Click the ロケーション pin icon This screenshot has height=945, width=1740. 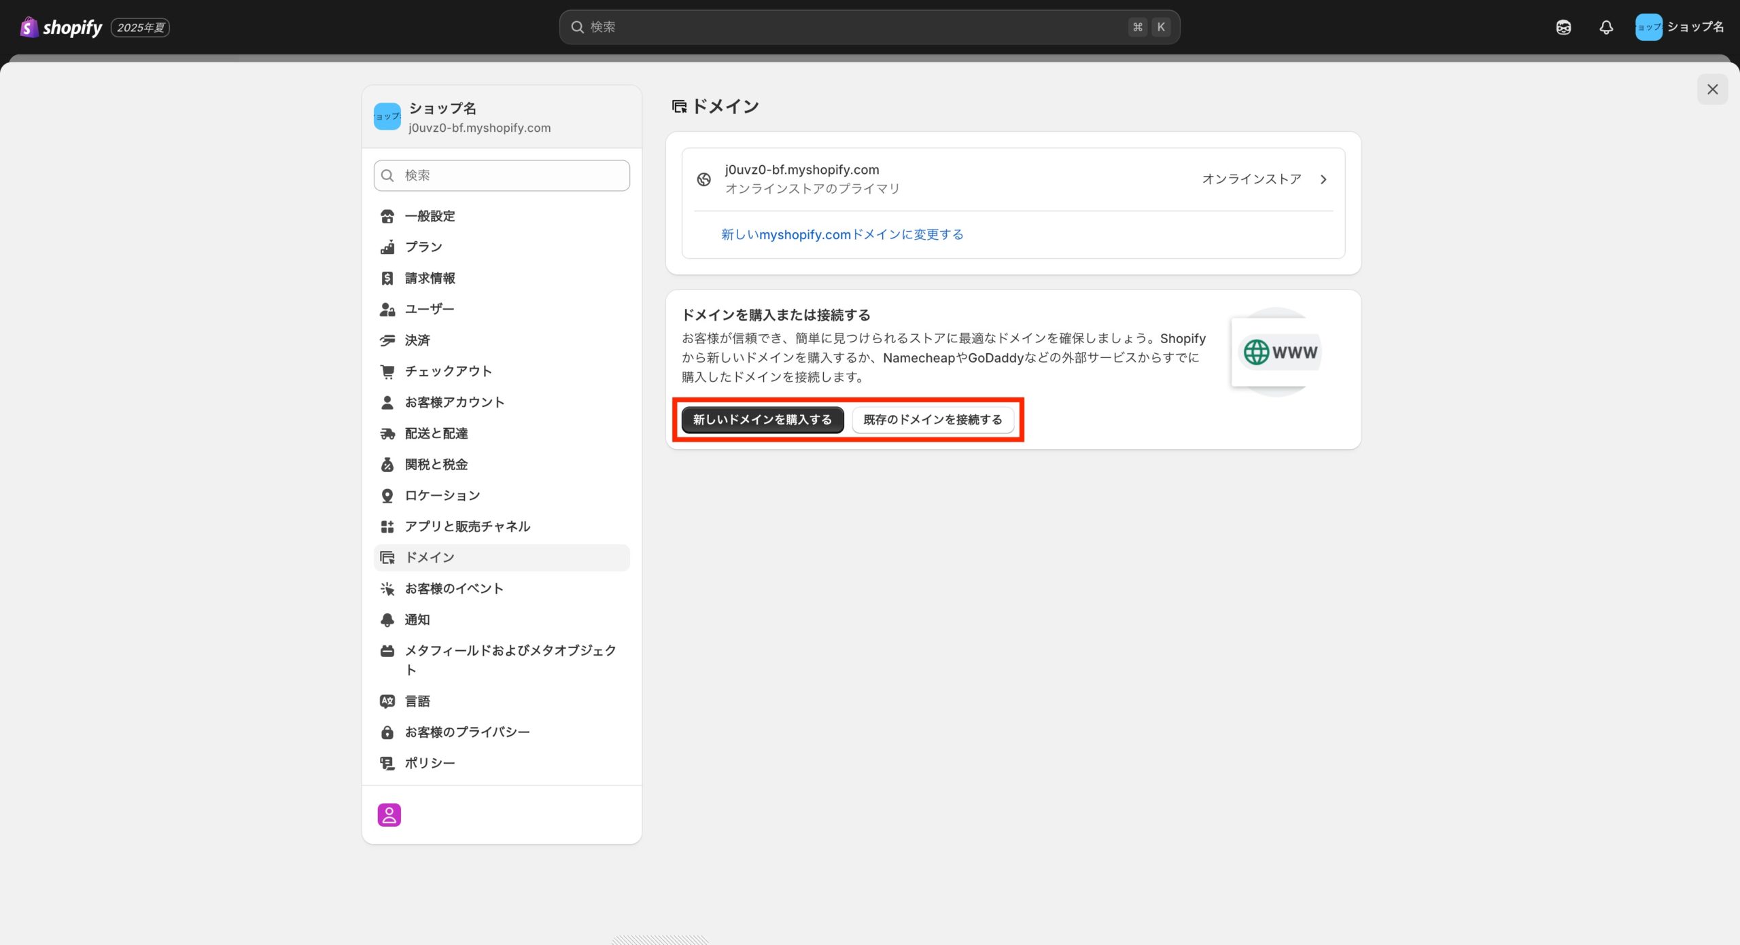click(x=387, y=496)
